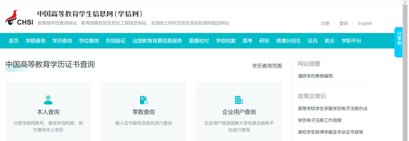Open 学历电子注册工作流程 link
409x141 pixels.
coord(320,120)
